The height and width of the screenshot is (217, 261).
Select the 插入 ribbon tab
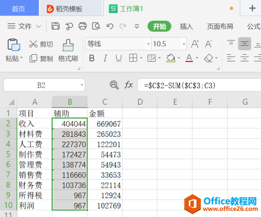point(186,26)
